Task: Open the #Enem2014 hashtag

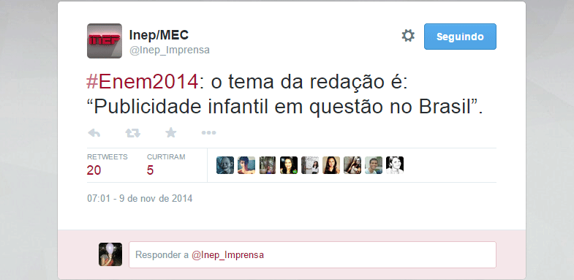Action: coord(142,82)
